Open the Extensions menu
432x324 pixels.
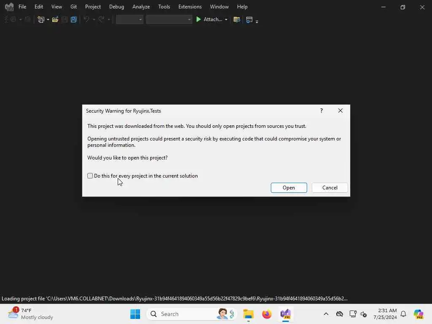click(190, 7)
